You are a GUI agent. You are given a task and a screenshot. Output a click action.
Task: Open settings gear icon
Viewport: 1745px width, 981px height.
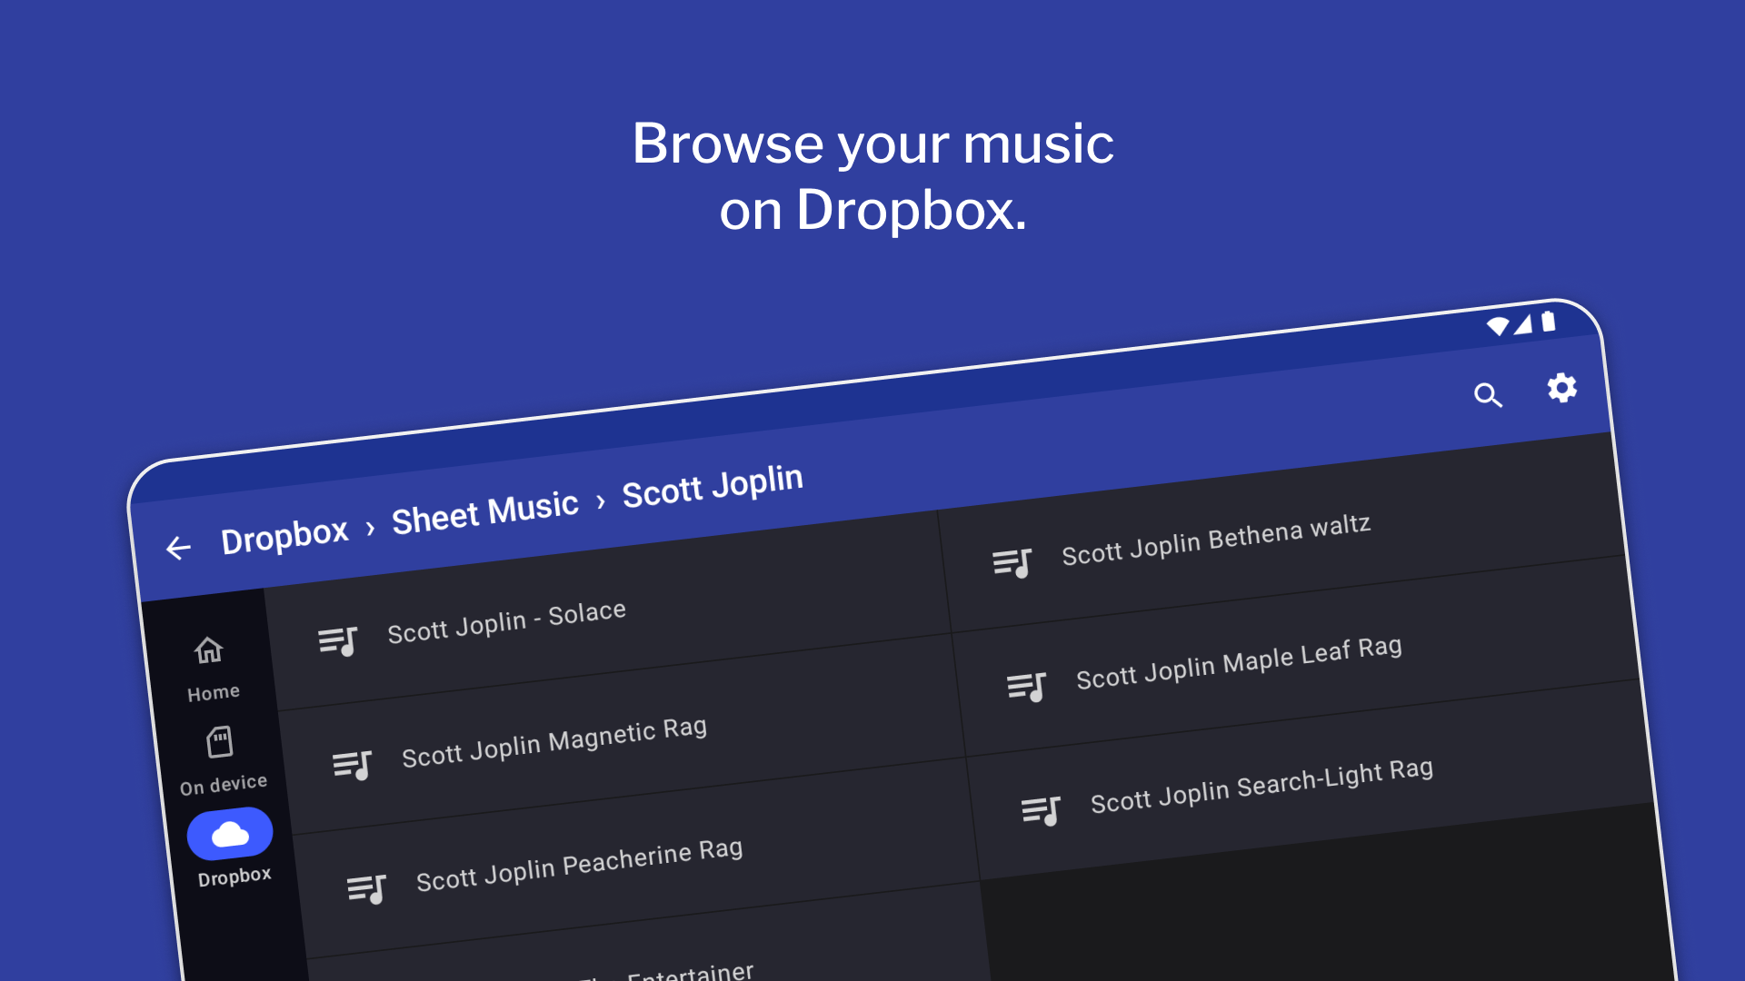tap(1561, 388)
